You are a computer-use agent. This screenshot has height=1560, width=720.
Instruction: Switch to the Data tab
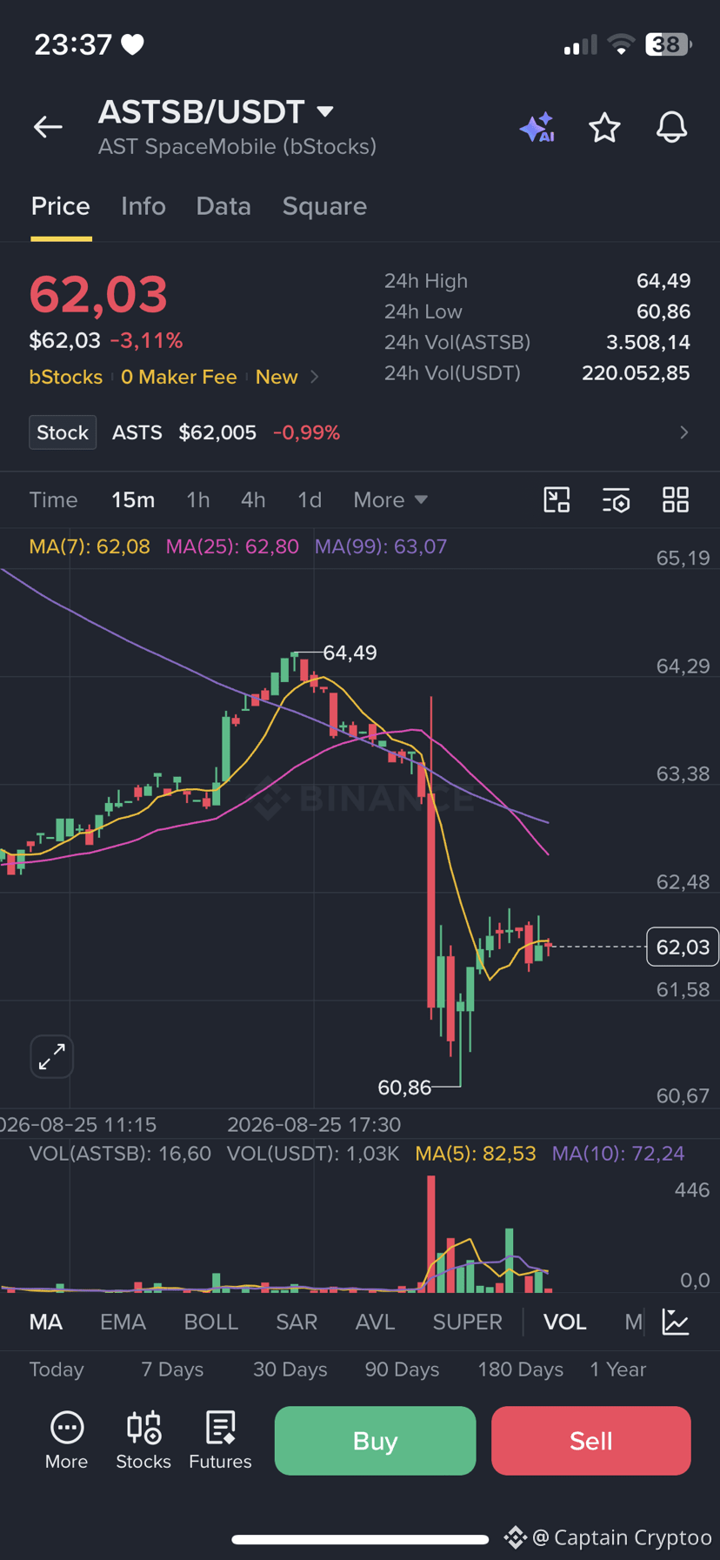(223, 206)
